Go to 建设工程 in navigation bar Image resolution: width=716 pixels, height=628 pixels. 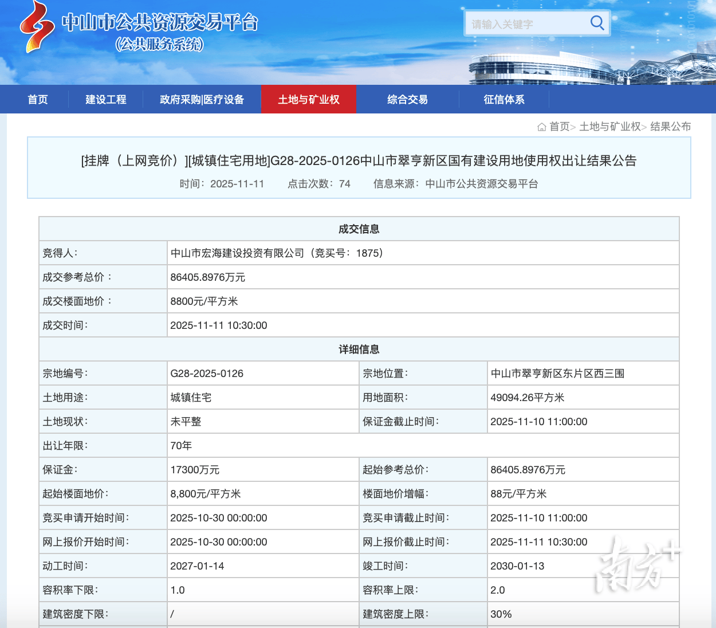pos(106,100)
